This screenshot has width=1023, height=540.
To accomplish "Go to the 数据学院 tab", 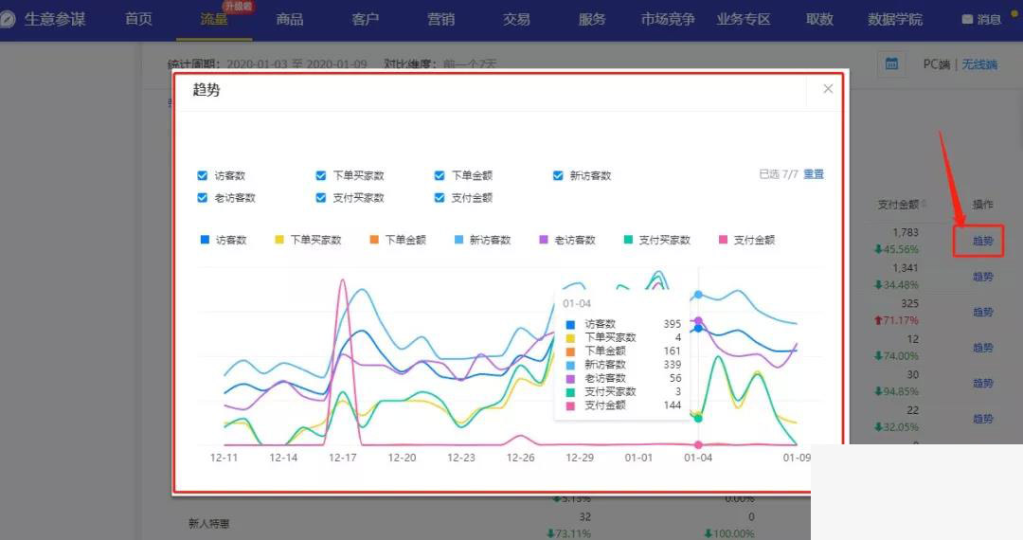I will [894, 20].
